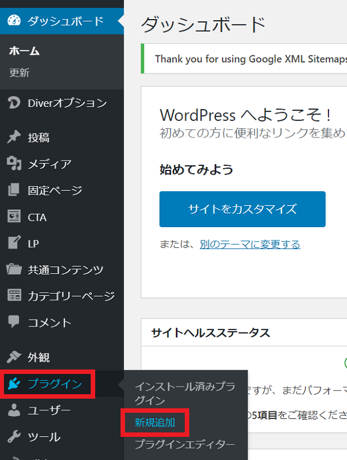Click the CTA card icon
This screenshot has width=347, height=460.
tap(14, 217)
